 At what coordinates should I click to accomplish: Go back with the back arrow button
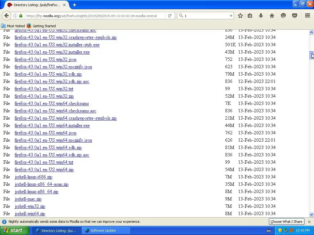pyautogui.click(x=6, y=16)
